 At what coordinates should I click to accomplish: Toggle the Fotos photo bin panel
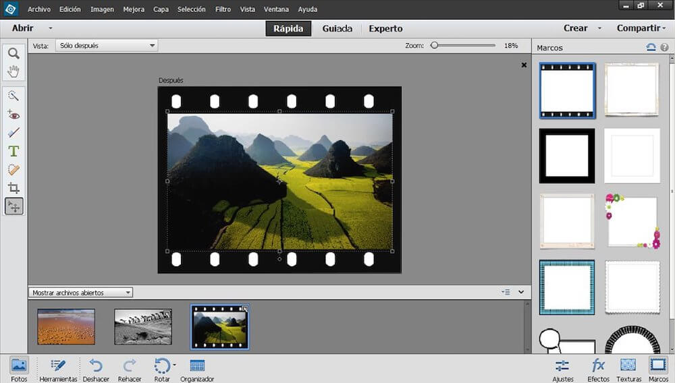tap(19, 365)
